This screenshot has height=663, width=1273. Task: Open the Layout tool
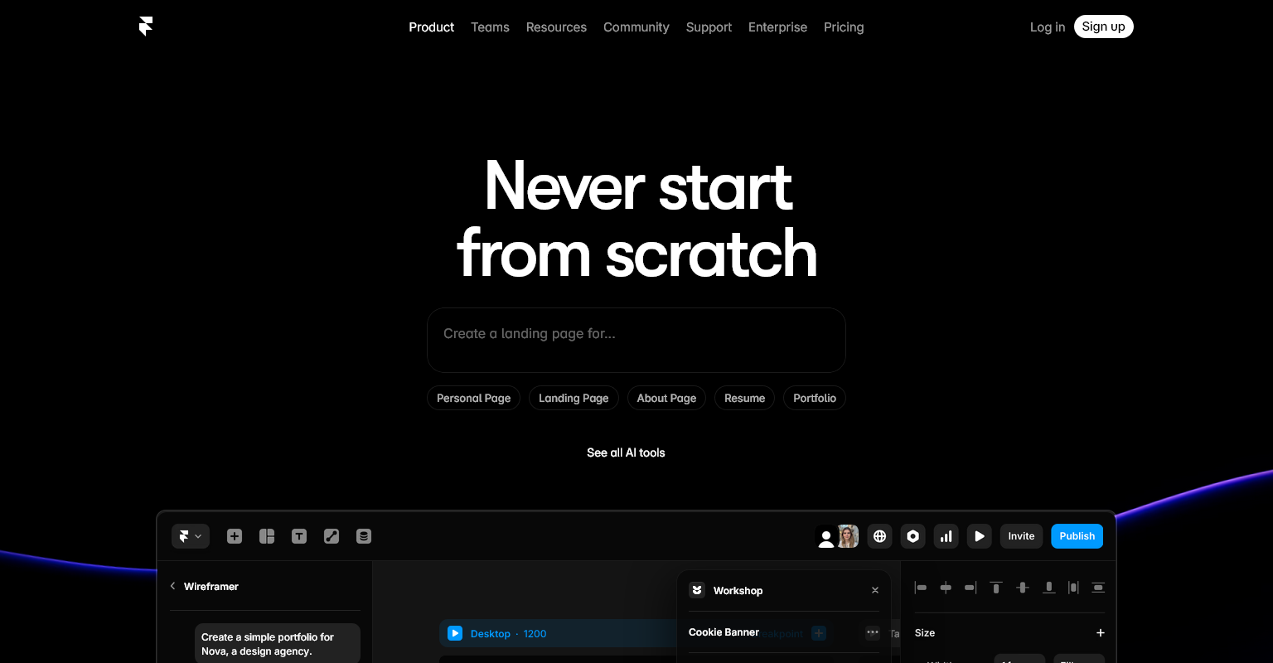pyautogui.click(x=267, y=536)
